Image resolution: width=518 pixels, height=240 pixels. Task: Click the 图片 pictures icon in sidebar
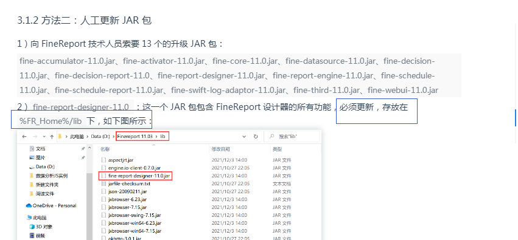coord(32,157)
